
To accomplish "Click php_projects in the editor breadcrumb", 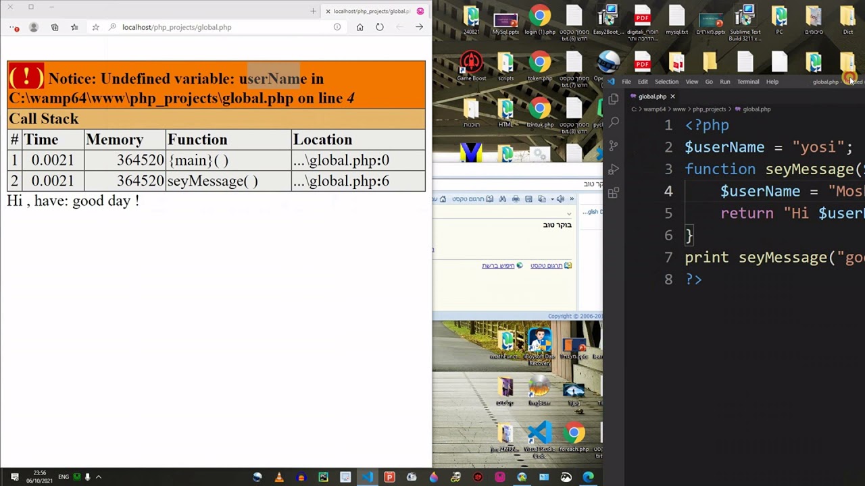I will (x=709, y=109).
